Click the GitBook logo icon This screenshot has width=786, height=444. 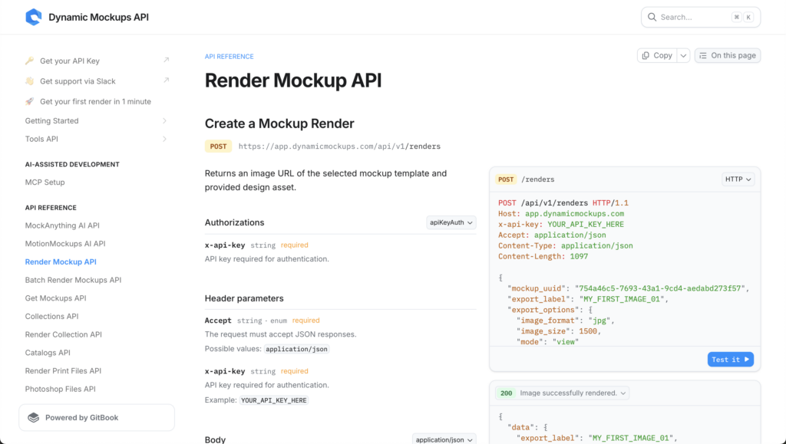point(34,417)
